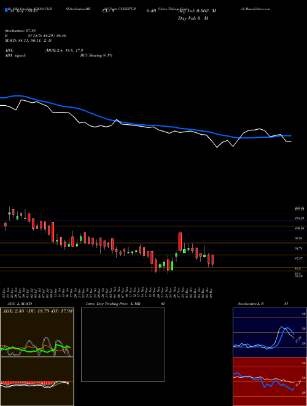The width and height of the screenshot is (307, 406).
Task: Click the tallest red candle in late November
Action: coord(180,242)
